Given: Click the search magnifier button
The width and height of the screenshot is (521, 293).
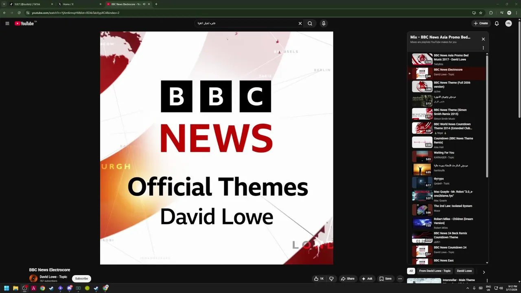Looking at the screenshot, I should point(310,24).
